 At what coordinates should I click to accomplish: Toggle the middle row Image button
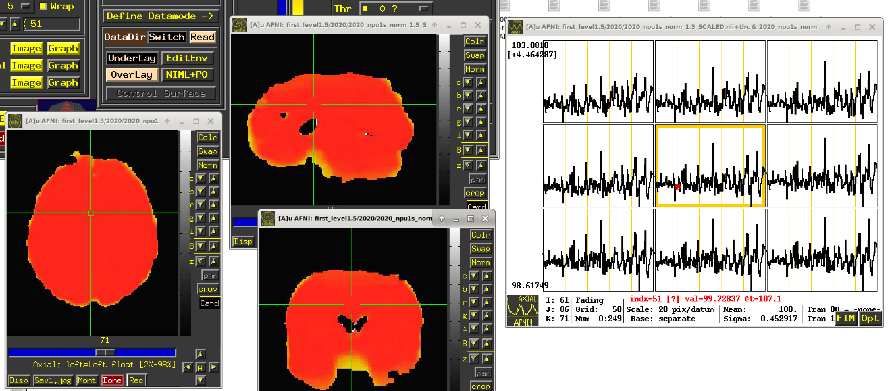point(27,65)
